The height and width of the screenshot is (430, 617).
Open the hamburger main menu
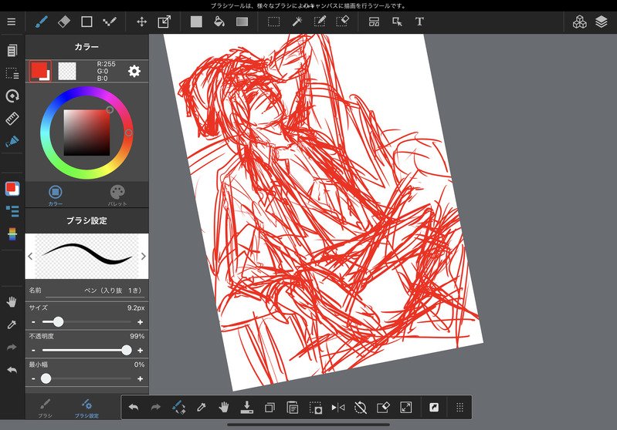tap(11, 22)
